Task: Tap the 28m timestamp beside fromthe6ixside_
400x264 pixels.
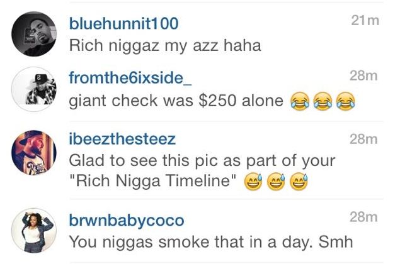Action: coord(363,75)
